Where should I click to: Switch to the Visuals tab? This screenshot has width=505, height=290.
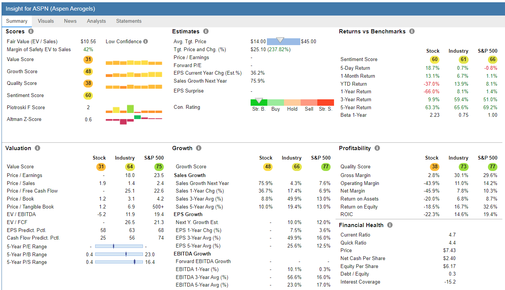(x=46, y=21)
